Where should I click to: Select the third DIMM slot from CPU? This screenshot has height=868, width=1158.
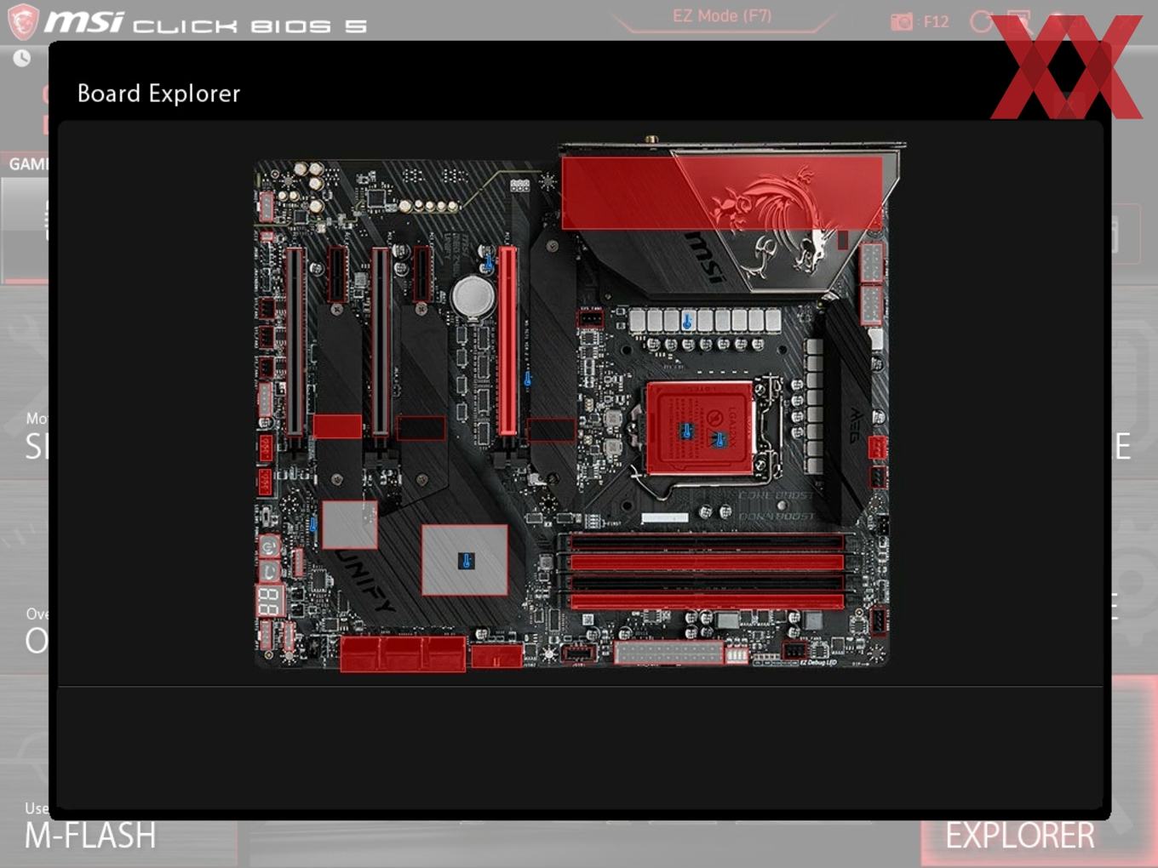(x=707, y=582)
